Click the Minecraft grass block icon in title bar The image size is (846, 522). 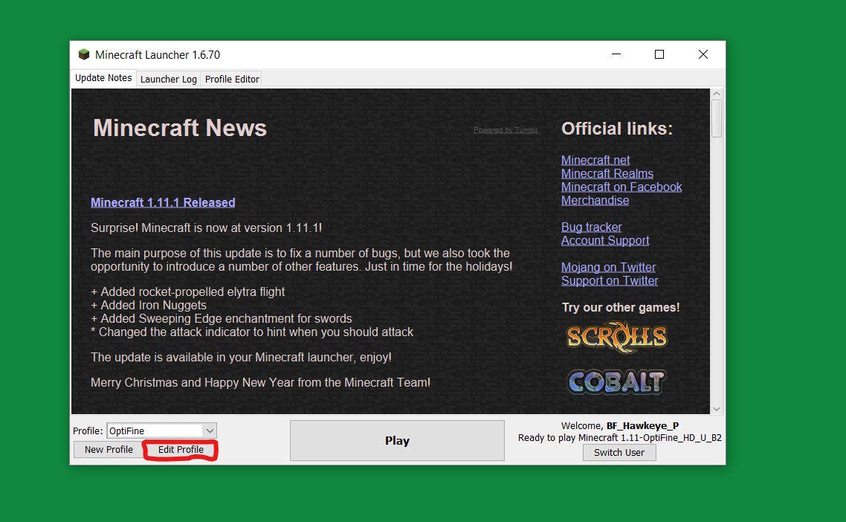[83, 54]
